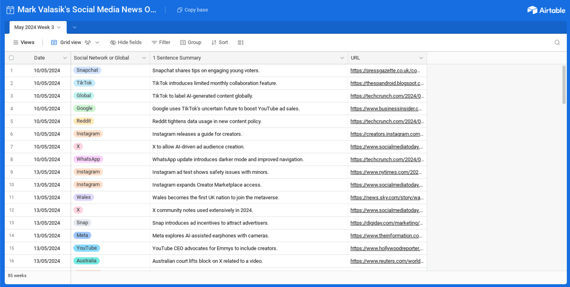Click row number 8
The height and width of the screenshot is (287, 570).
click(x=11, y=159)
